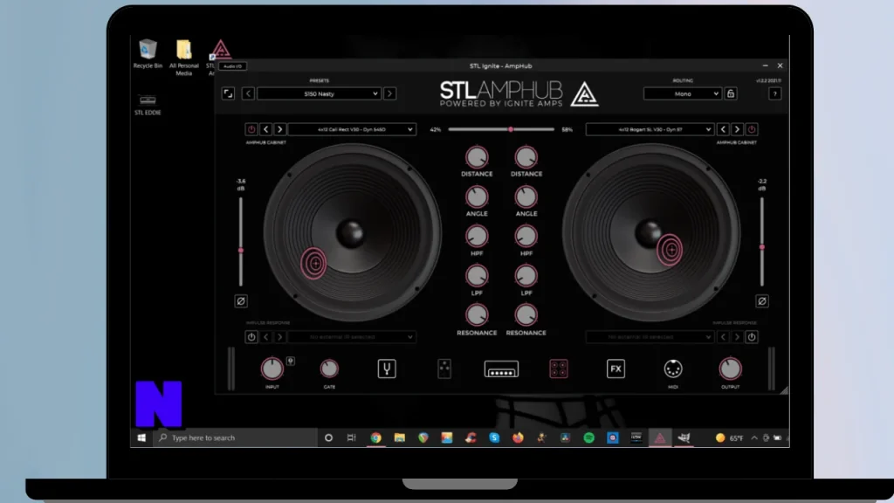Open the help question mark button
This screenshot has height=503, width=894.
tap(774, 93)
